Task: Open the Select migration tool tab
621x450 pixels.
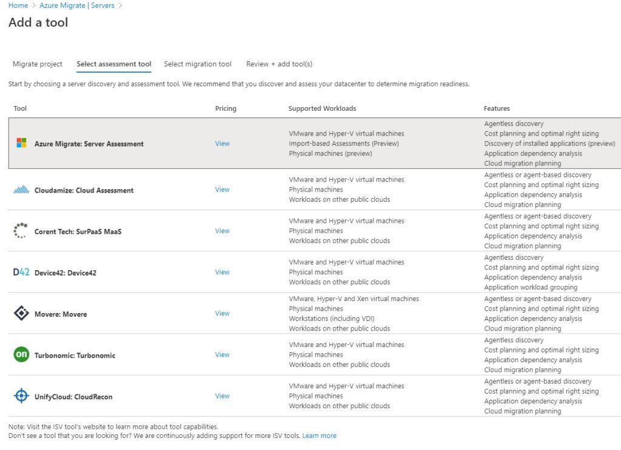Action: click(198, 64)
